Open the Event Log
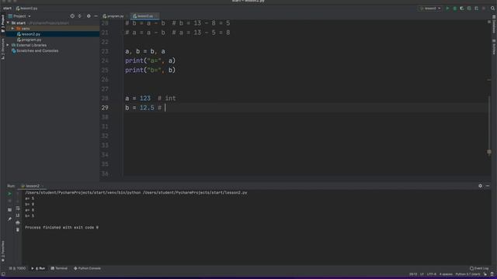Viewport: 497px width, 279px height. [x=479, y=268]
